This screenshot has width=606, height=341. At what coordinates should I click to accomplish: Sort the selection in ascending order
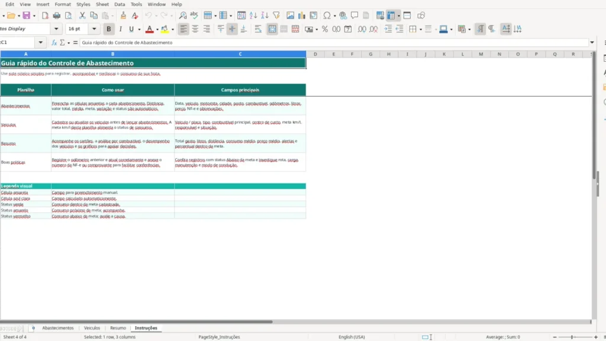coord(253,15)
